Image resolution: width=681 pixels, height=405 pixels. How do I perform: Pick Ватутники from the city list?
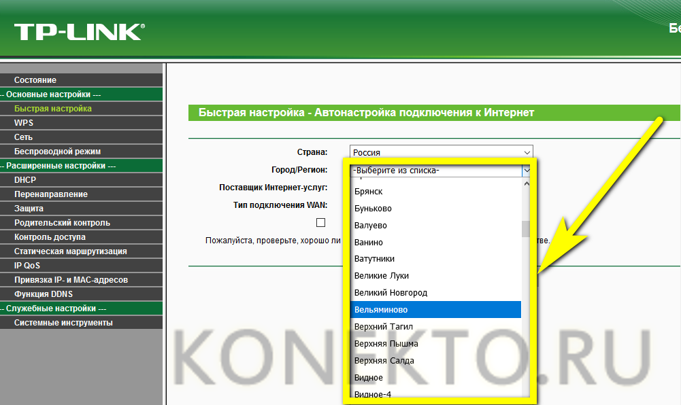(x=435, y=259)
